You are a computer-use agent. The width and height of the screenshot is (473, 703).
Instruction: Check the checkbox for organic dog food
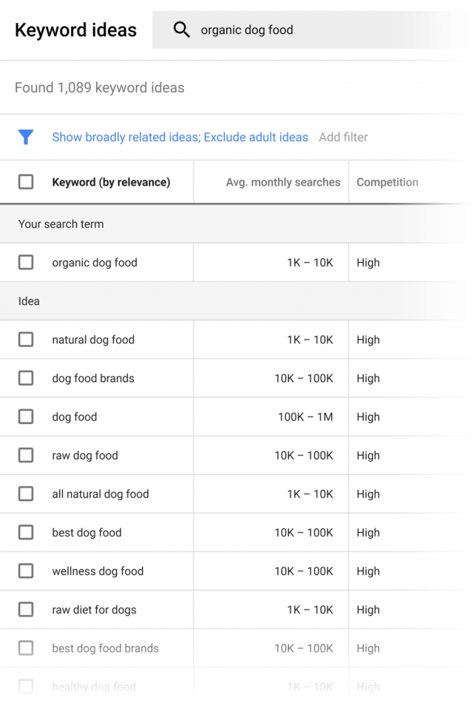click(x=26, y=262)
